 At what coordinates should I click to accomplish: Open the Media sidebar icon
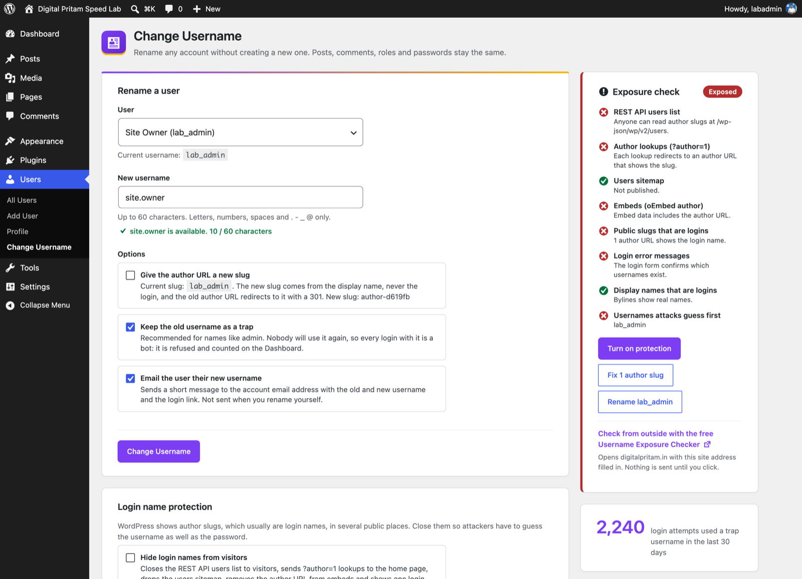(x=10, y=78)
